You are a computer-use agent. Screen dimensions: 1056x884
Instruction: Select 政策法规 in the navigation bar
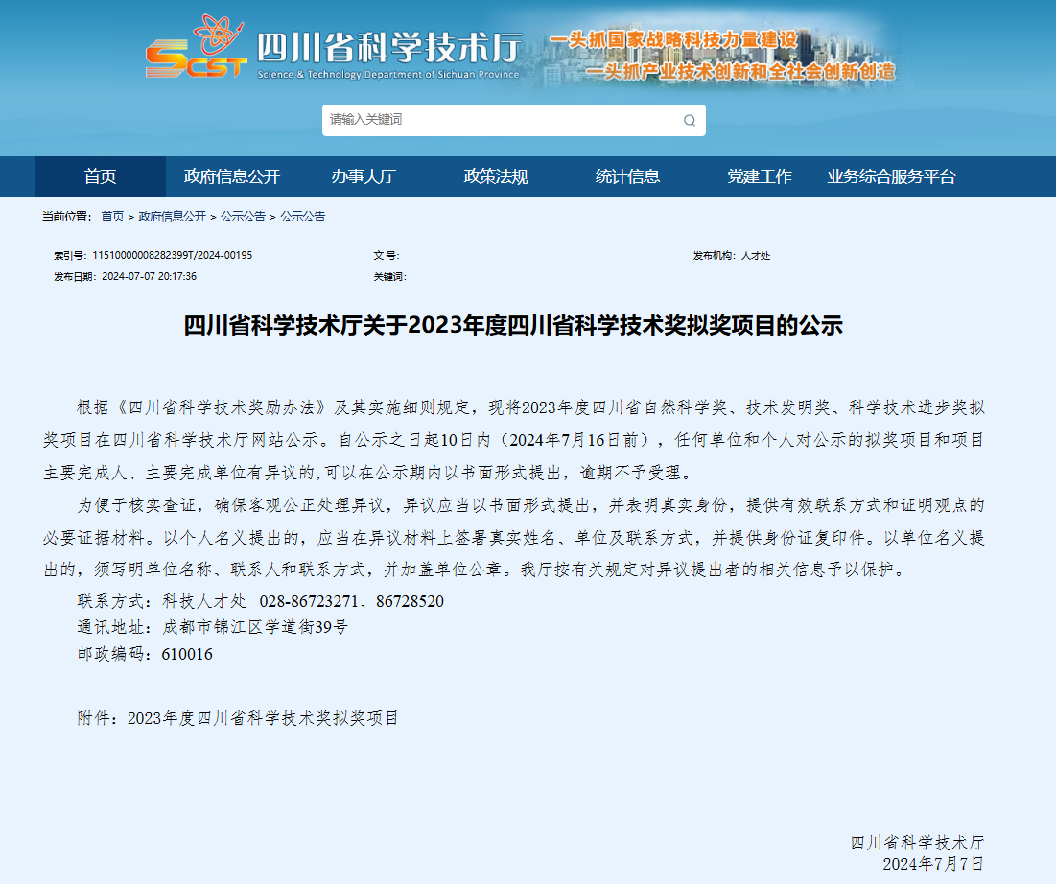click(496, 176)
